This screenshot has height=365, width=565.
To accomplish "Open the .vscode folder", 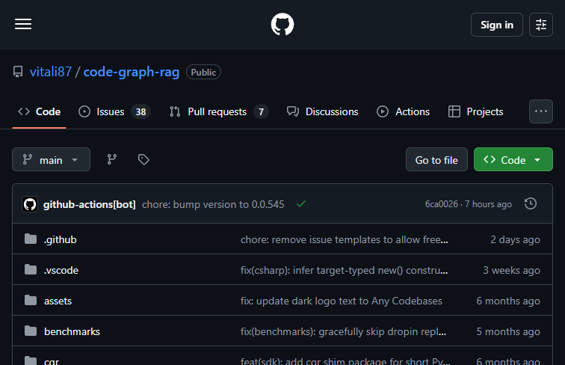I will [x=61, y=270].
